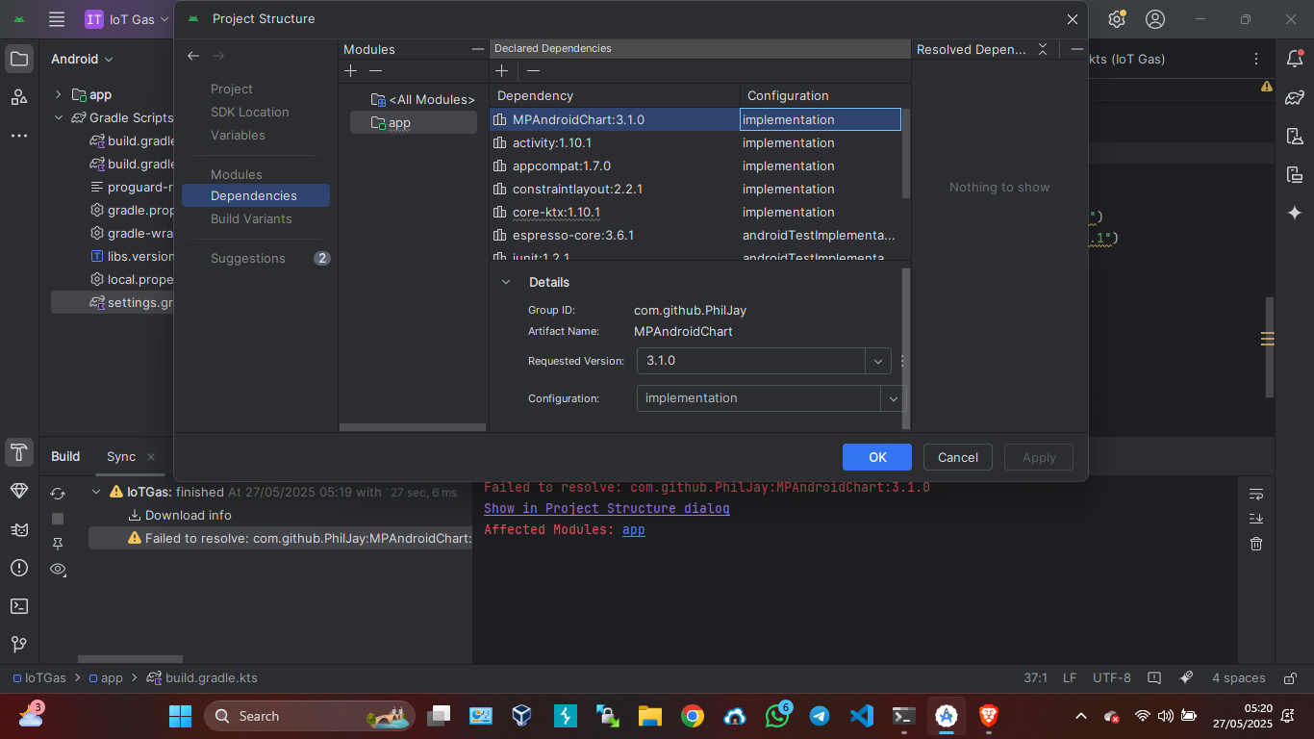
Task: Open VS Code from taskbar
Action: (x=861, y=716)
